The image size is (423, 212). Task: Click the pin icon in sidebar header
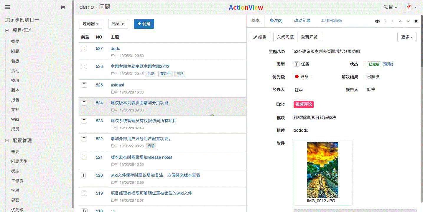(62, 7)
